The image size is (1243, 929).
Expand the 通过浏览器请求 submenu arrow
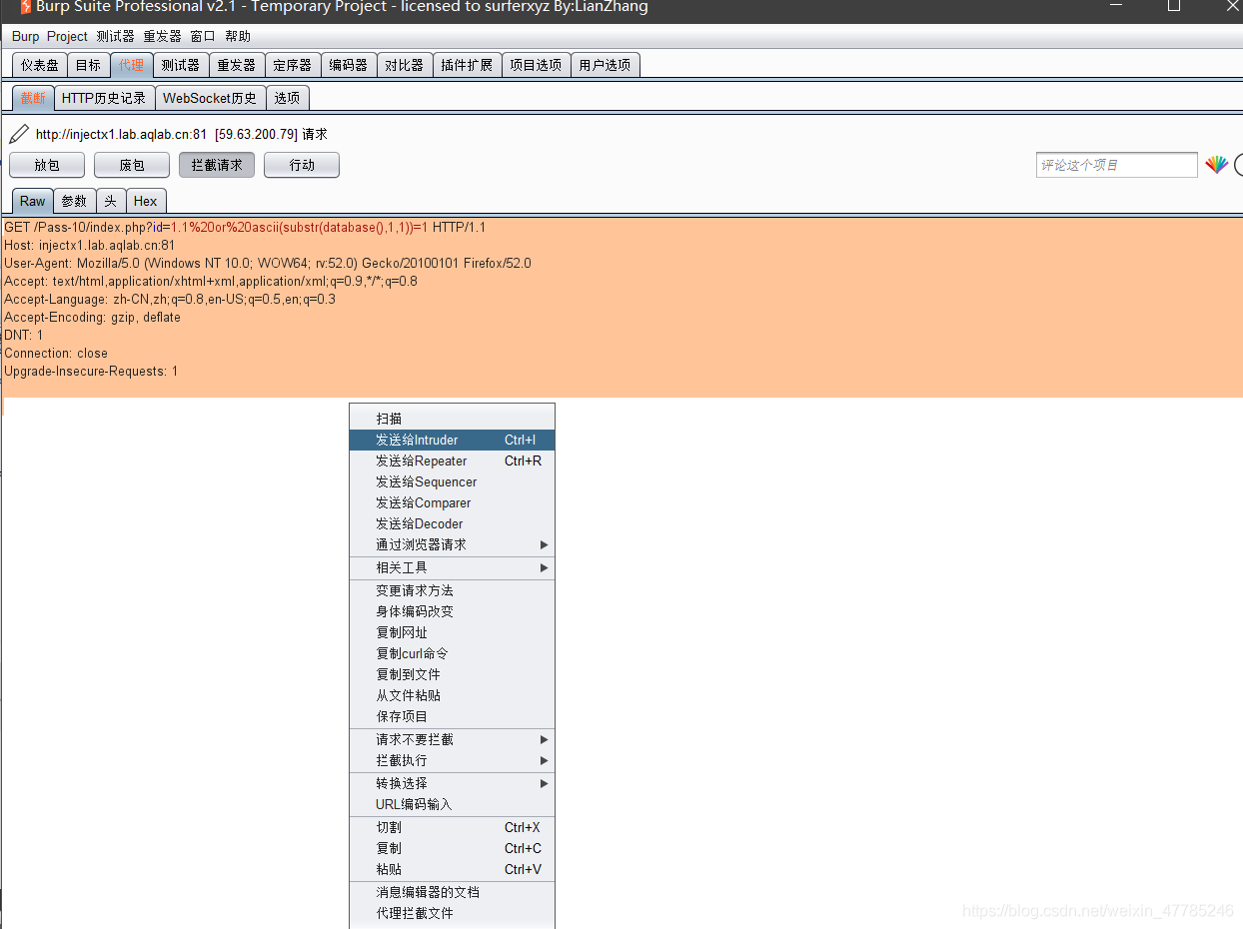[x=545, y=544]
